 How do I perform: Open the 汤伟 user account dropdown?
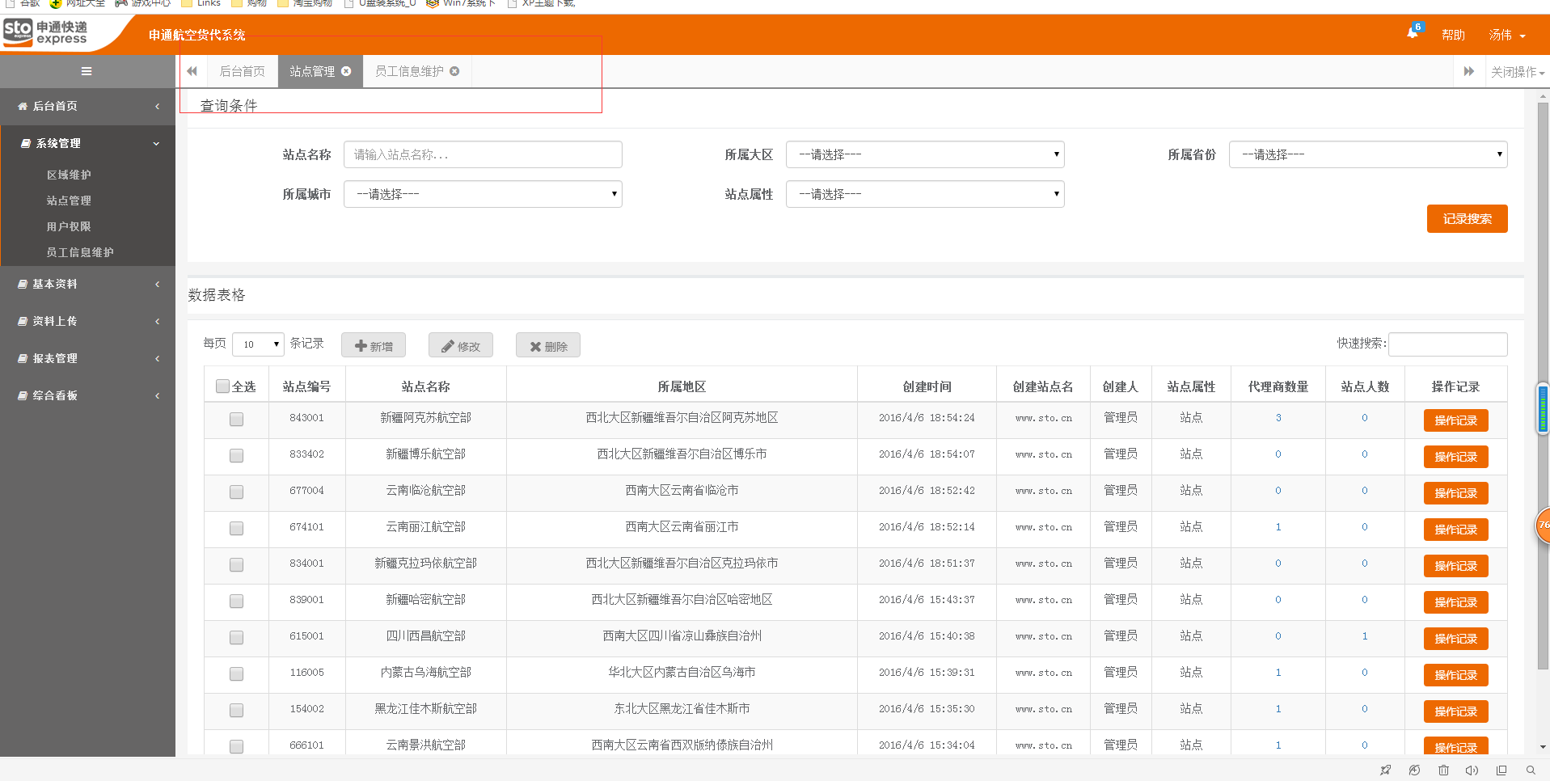(x=1507, y=35)
